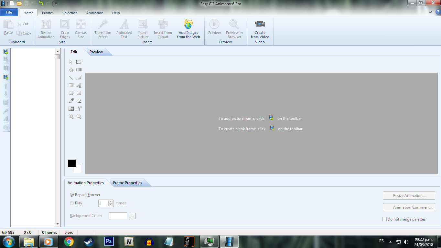Click the Resize Animation... button
The image size is (441, 248).
[409, 196]
